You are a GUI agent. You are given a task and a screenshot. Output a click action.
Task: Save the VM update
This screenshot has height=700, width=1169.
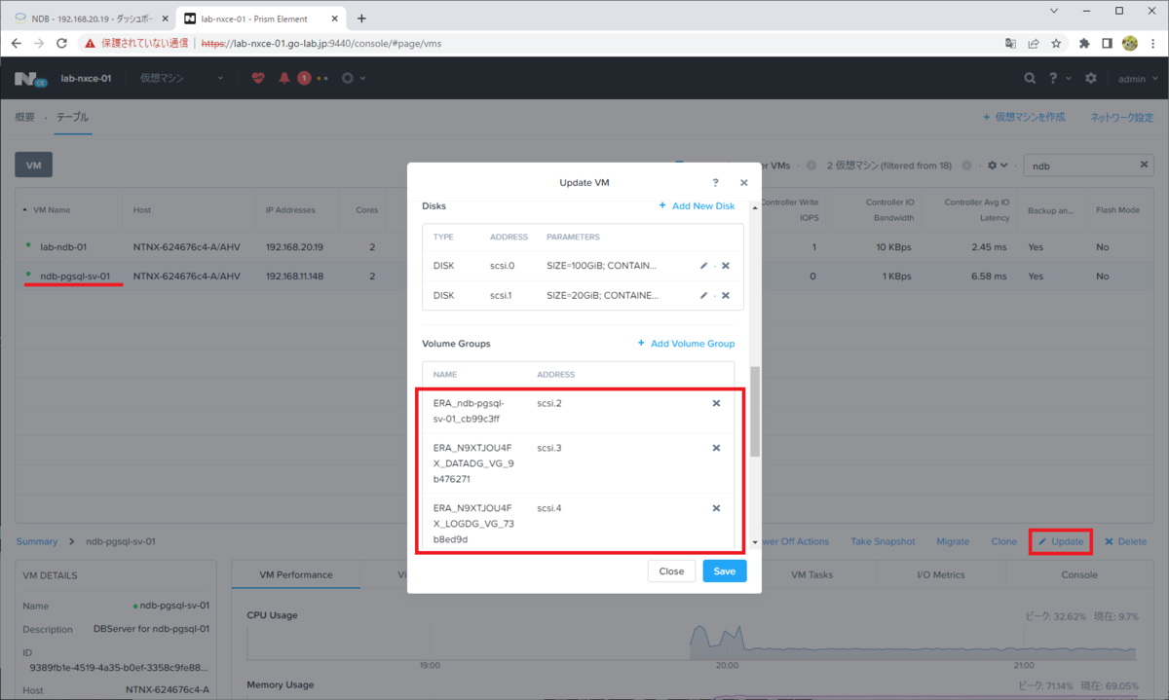(x=725, y=571)
